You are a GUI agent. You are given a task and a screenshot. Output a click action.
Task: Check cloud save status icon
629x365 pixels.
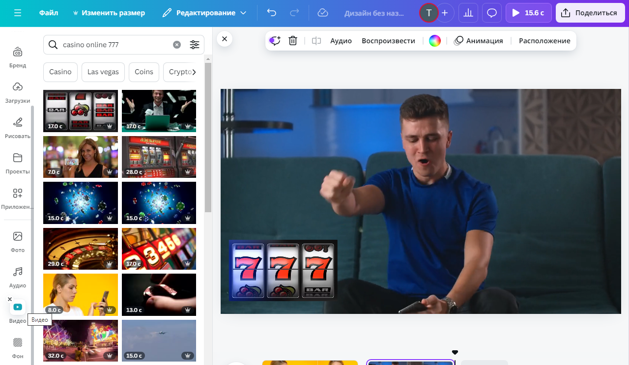coord(323,13)
